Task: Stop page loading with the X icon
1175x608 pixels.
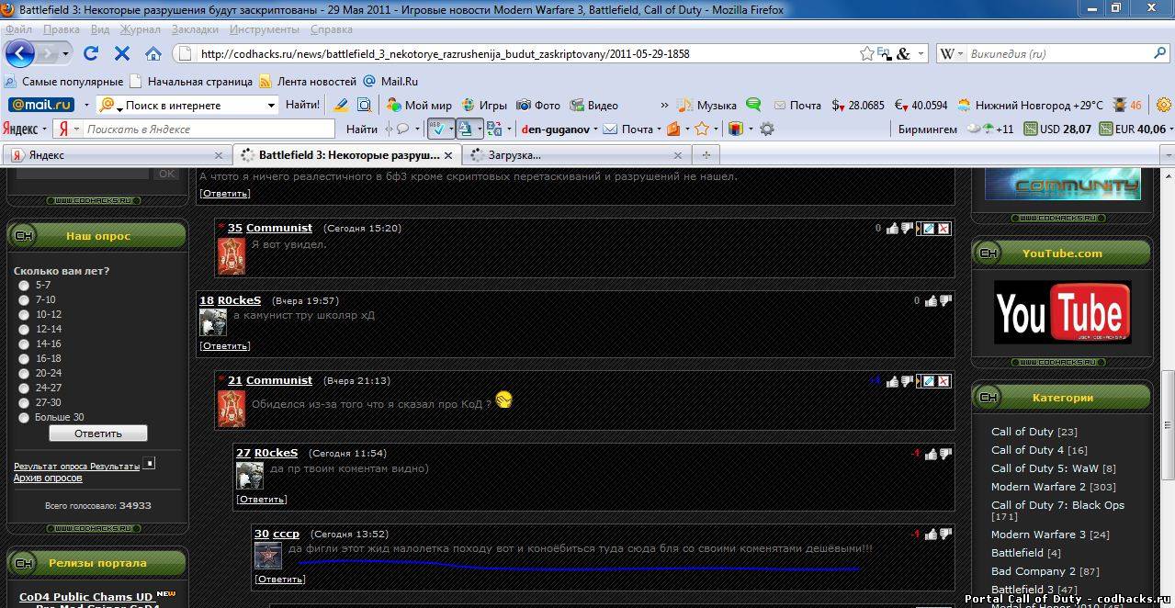Action: click(x=122, y=53)
